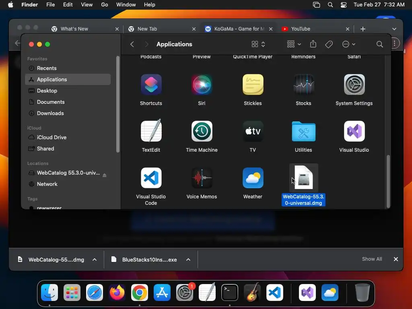Open Chrome's three-dot menu

pyautogui.click(x=394, y=43)
